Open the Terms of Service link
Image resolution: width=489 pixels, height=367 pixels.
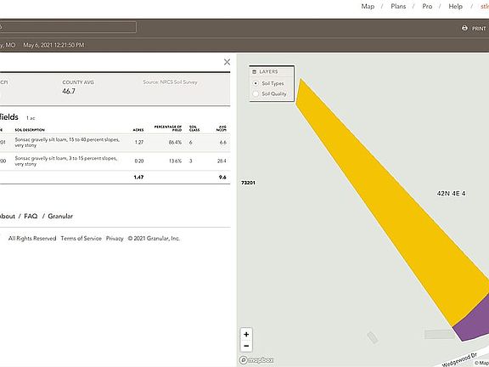click(x=81, y=238)
